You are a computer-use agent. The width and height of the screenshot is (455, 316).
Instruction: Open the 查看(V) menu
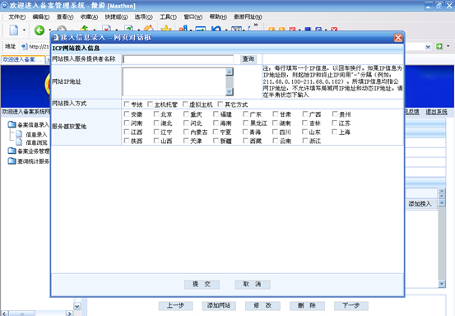point(65,16)
